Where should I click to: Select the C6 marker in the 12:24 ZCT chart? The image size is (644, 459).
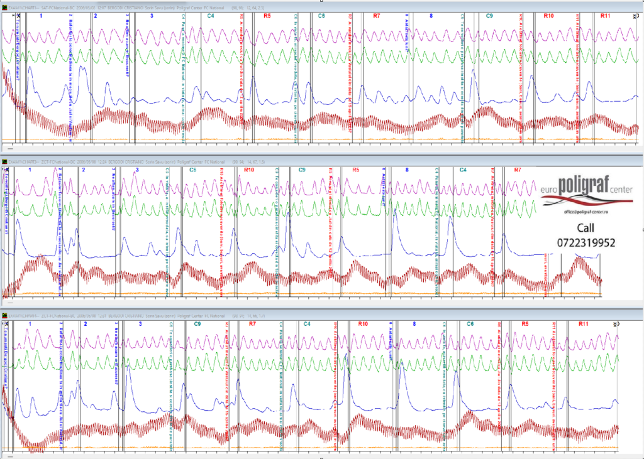(x=192, y=170)
